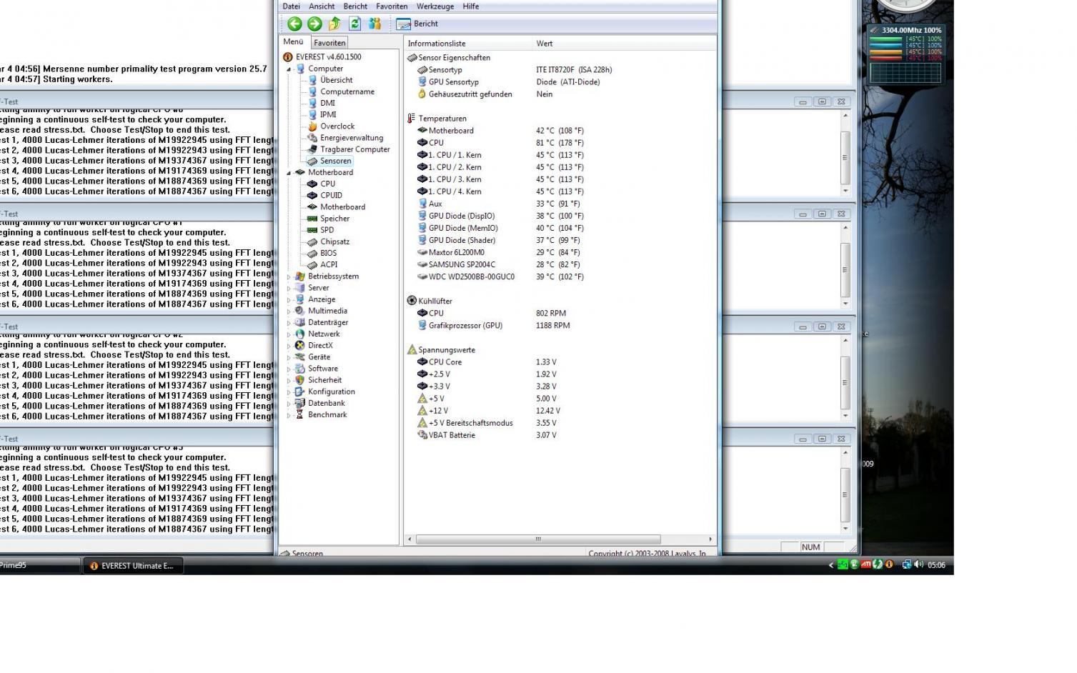Go back with the green left arrow
Screen dimensions: 1077x673
pos(294,24)
